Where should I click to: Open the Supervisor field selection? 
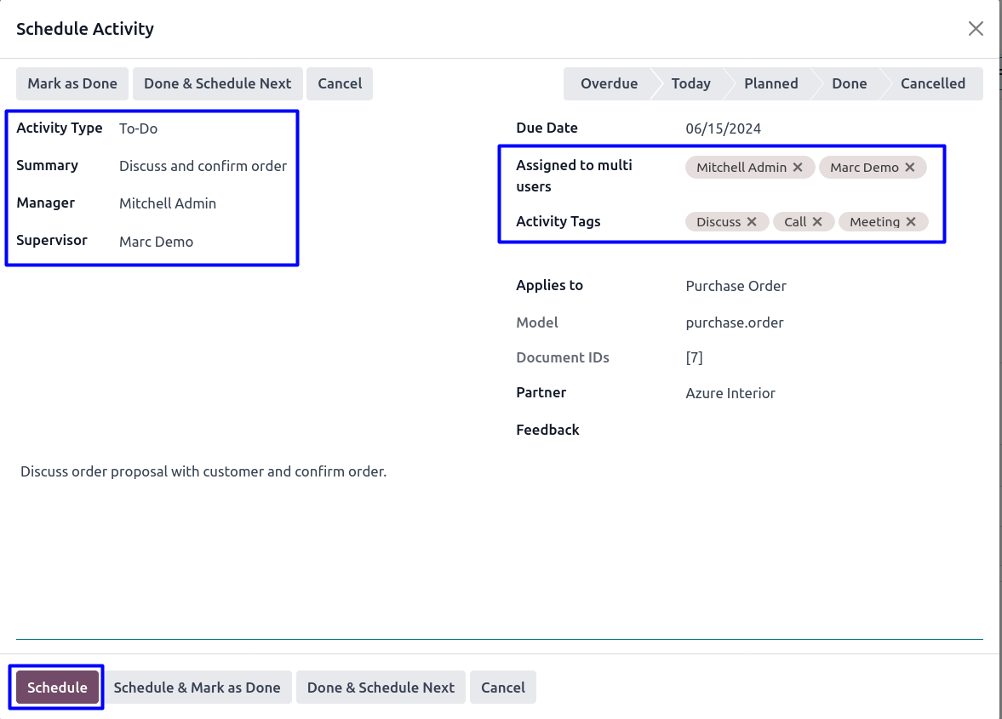coord(204,242)
